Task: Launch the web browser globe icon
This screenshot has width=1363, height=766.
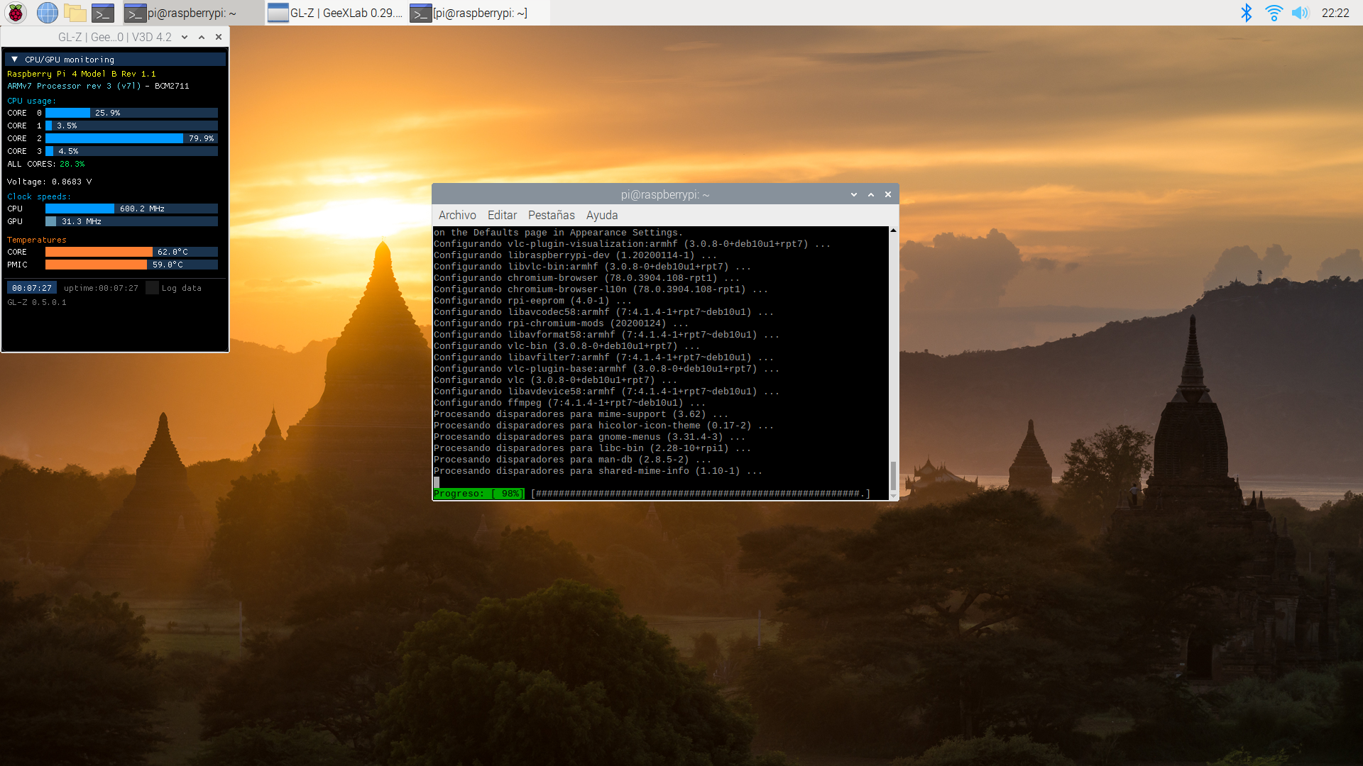Action: [x=48, y=13]
